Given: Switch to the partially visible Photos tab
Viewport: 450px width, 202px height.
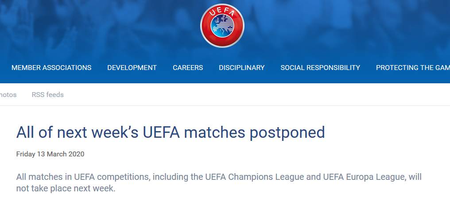Looking at the screenshot, I should click(x=8, y=95).
